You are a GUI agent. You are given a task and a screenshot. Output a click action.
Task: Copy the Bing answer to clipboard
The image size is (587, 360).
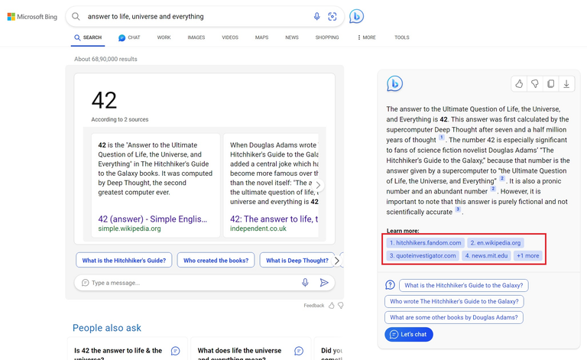[550, 84]
